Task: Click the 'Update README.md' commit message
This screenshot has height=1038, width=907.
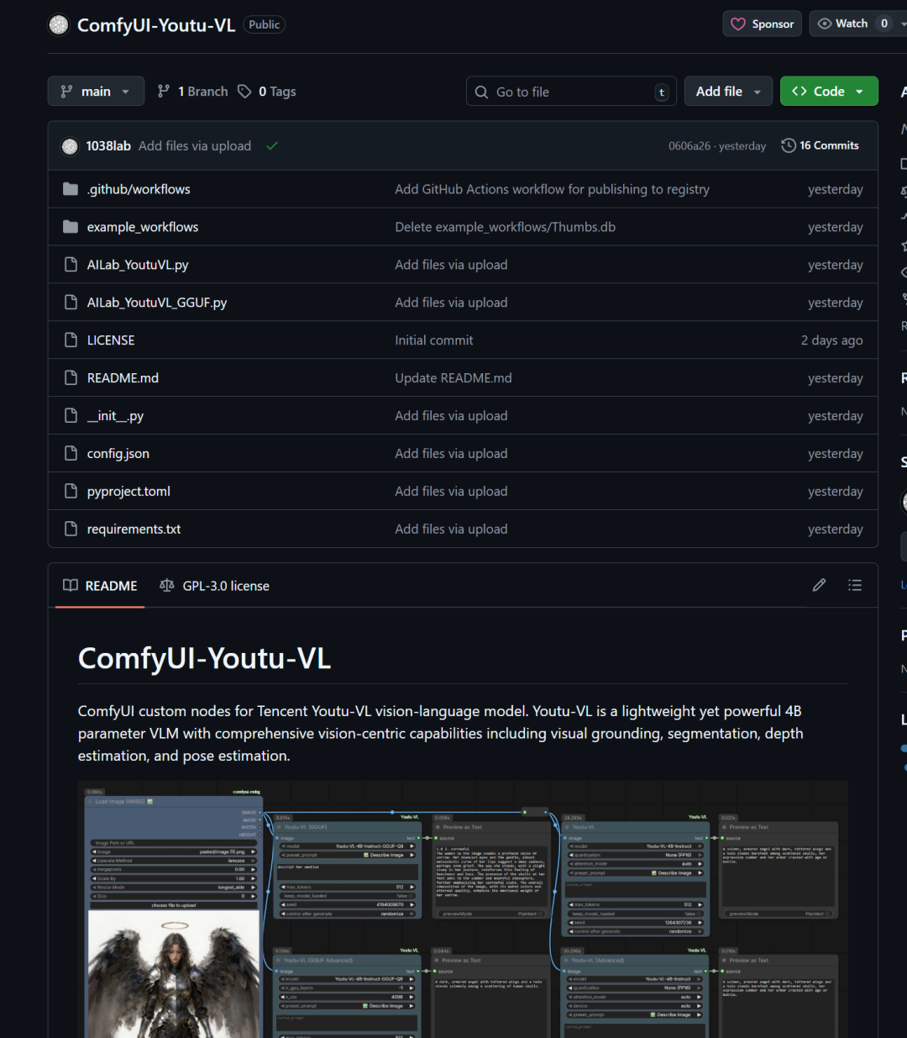Action: pos(453,378)
